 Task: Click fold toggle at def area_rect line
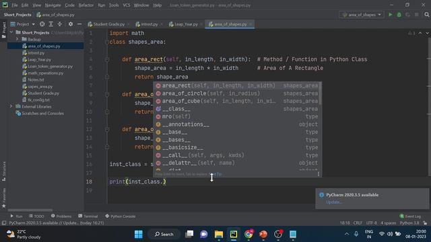107,60
